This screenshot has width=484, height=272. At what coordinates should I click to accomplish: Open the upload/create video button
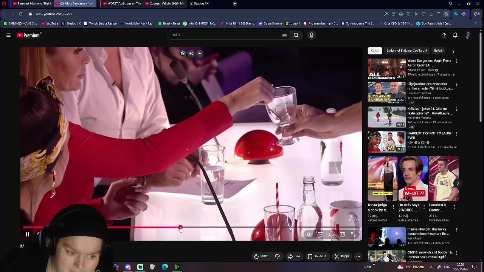[x=444, y=35]
